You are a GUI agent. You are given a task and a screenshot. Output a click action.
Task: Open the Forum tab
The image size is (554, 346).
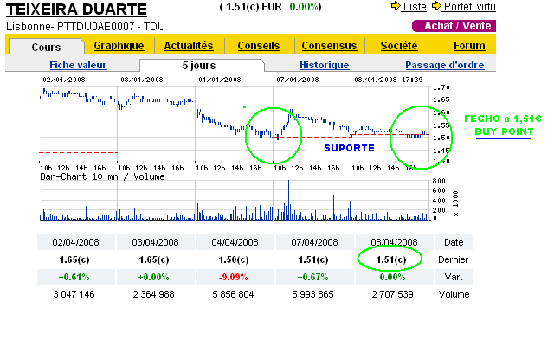tap(469, 46)
